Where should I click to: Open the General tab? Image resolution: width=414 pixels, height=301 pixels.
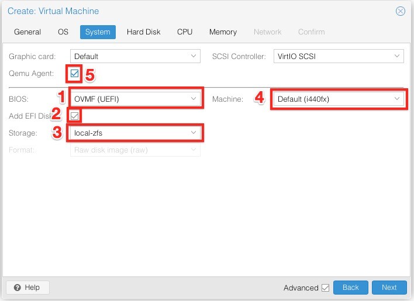pos(27,32)
